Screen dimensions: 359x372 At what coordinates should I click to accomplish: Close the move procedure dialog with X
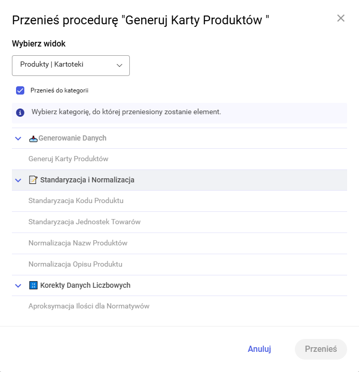point(340,19)
